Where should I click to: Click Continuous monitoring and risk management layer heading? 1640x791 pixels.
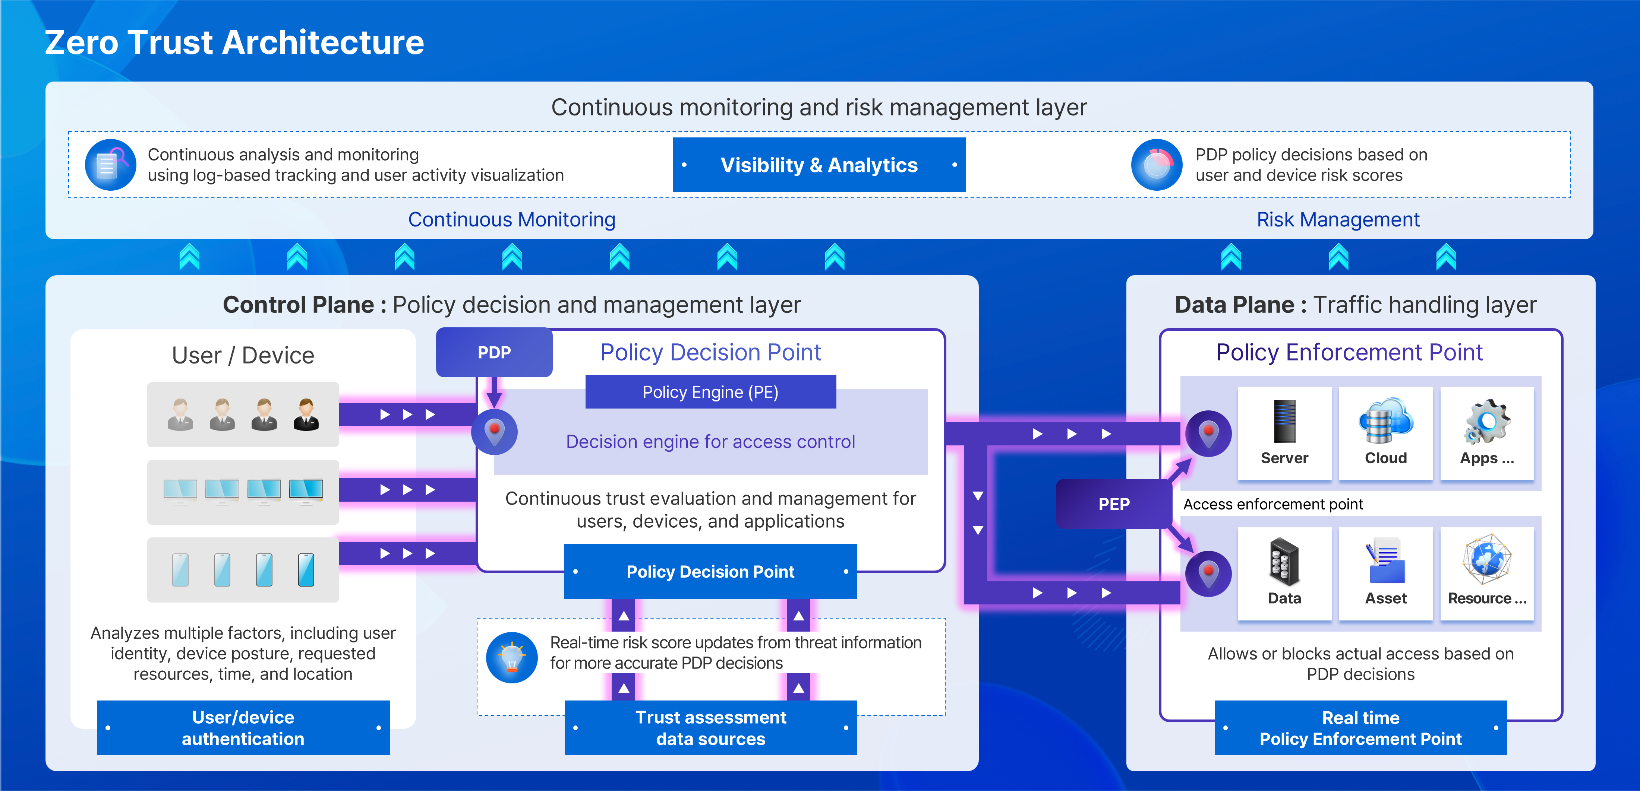[x=819, y=108]
